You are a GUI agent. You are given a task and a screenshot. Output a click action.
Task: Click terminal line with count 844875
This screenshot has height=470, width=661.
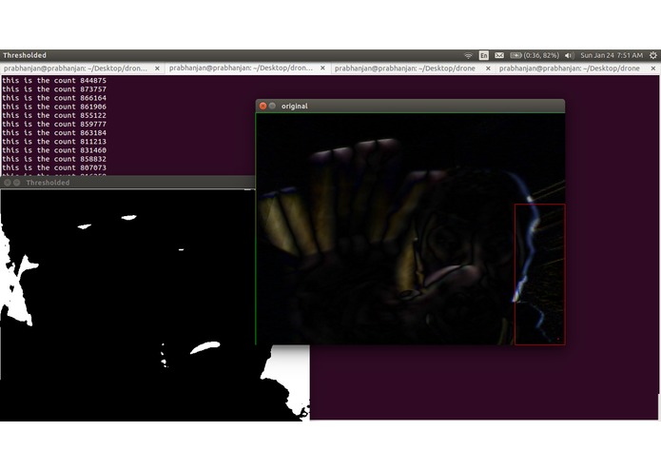click(54, 81)
